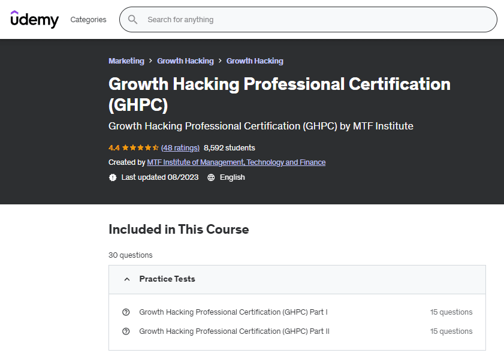
Task: Go to the Marketing breadcrumb
Action: coord(126,61)
